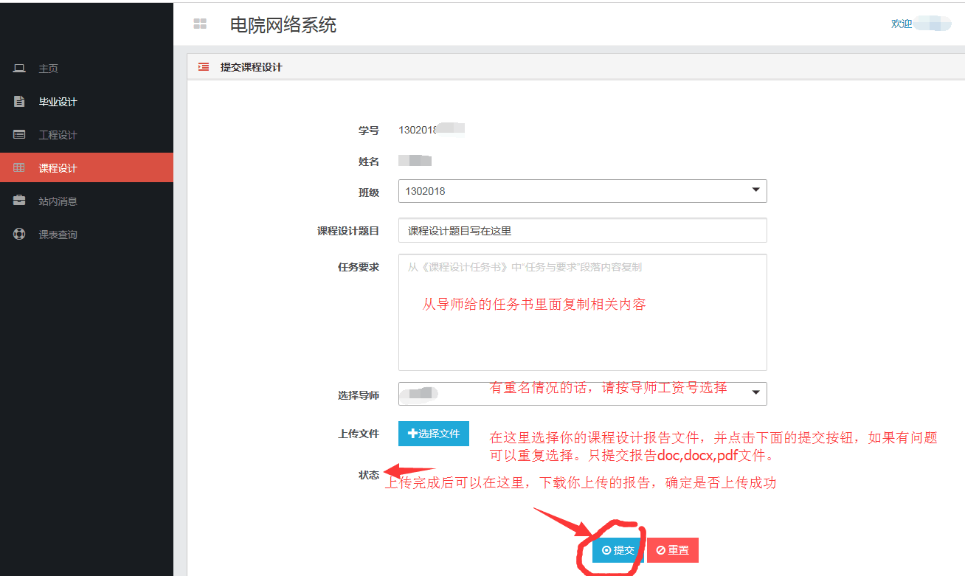Click the briefcase icon beside 站内消息
The height and width of the screenshot is (576, 965).
pos(19,201)
